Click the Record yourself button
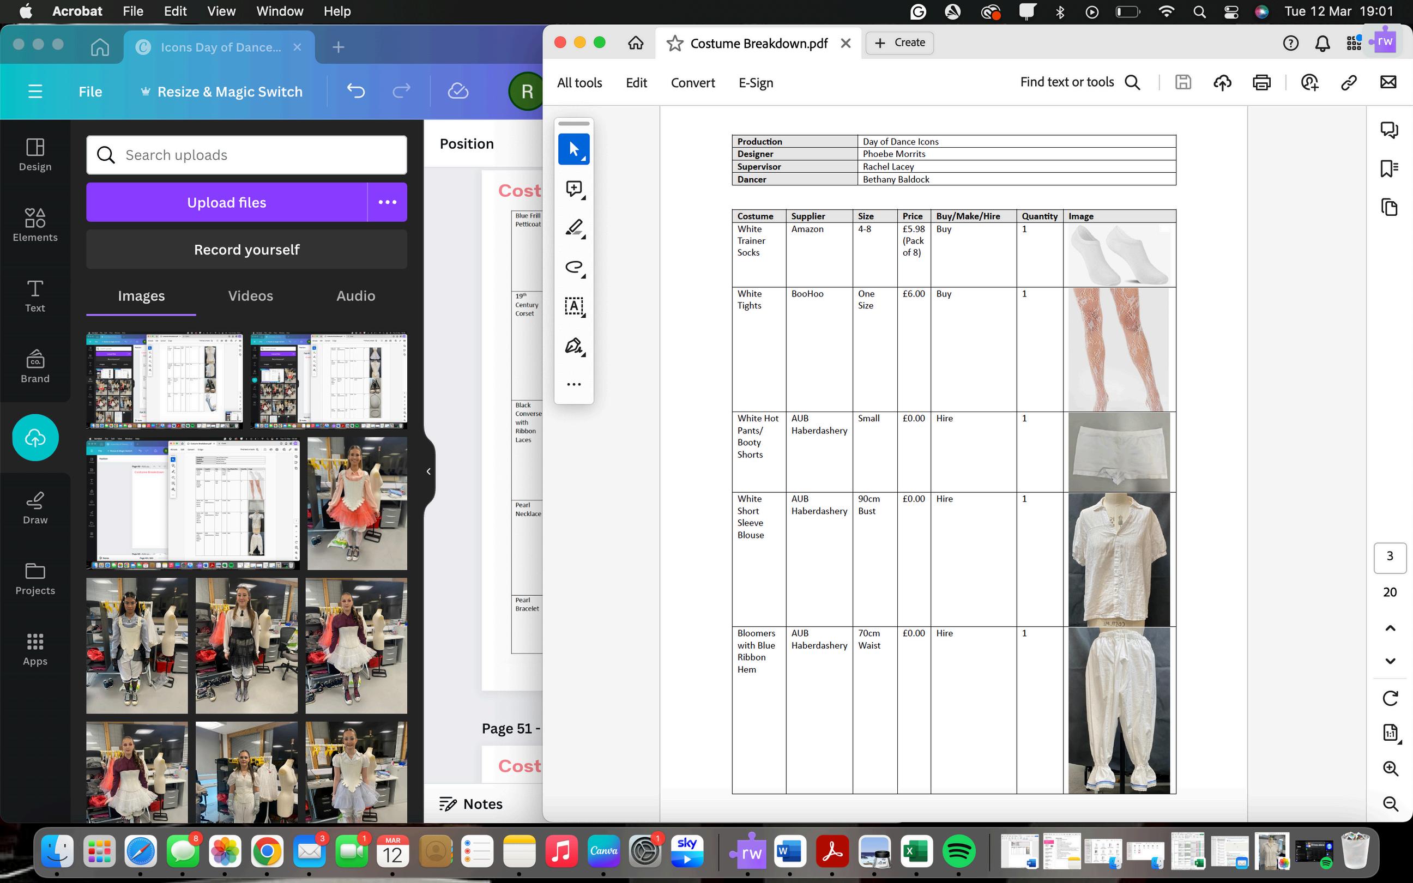Screen dimensions: 1413x883 [x=246, y=250]
